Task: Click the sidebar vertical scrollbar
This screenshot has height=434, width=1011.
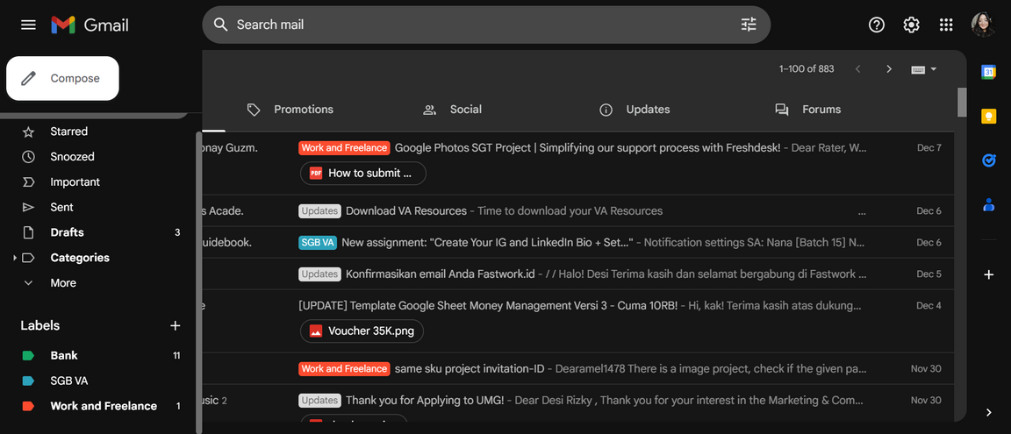Action: (198, 282)
